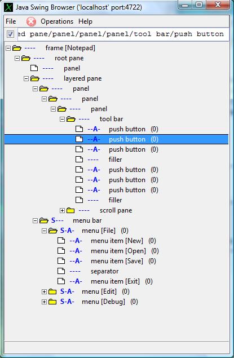Open the File menu

tap(11, 21)
